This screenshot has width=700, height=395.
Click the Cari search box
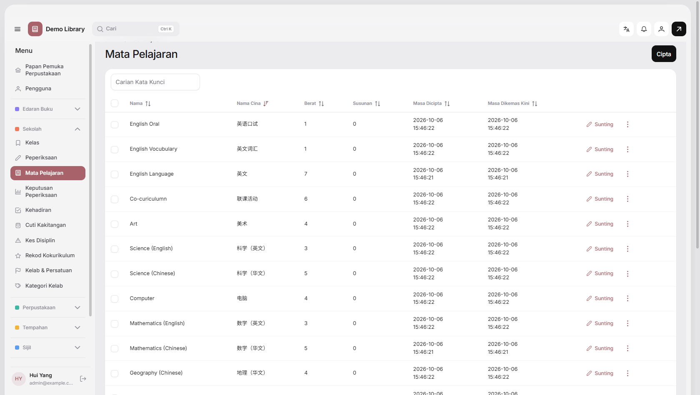(x=136, y=29)
